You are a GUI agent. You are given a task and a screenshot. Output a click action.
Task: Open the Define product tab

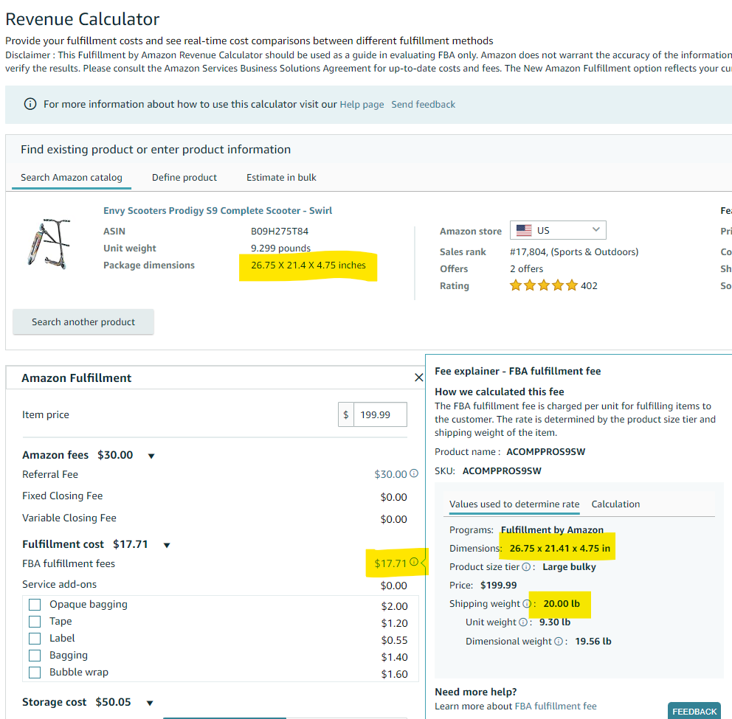pyautogui.click(x=184, y=177)
